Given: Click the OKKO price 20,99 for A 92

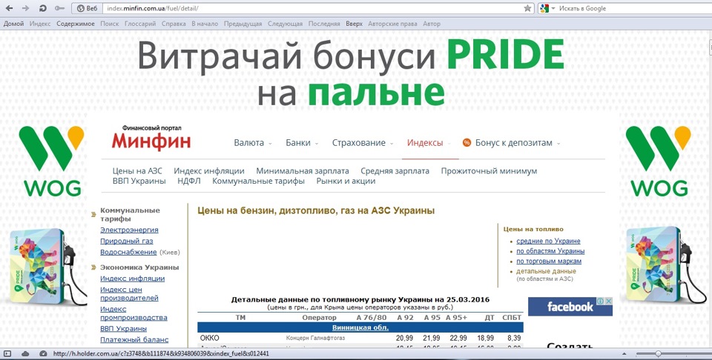Looking at the screenshot, I should click(404, 339).
